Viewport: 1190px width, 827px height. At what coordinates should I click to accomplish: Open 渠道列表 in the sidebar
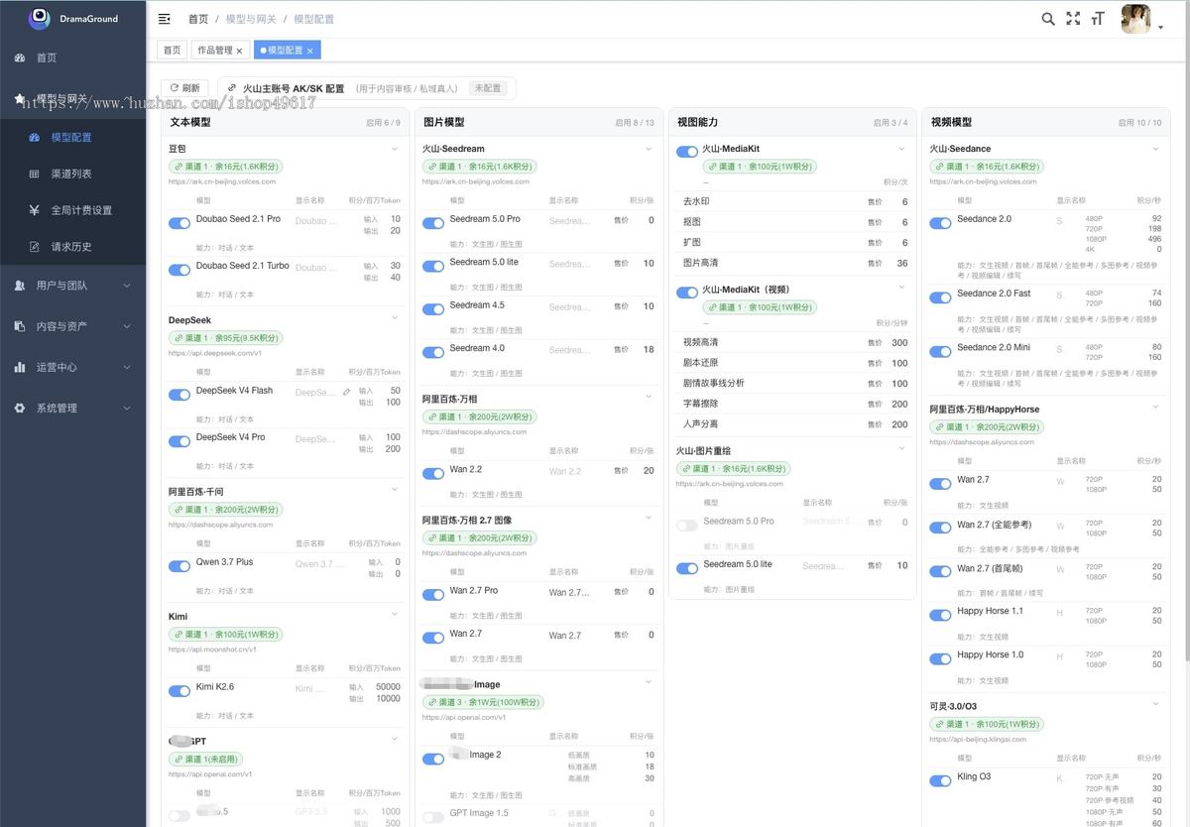(72, 174)
